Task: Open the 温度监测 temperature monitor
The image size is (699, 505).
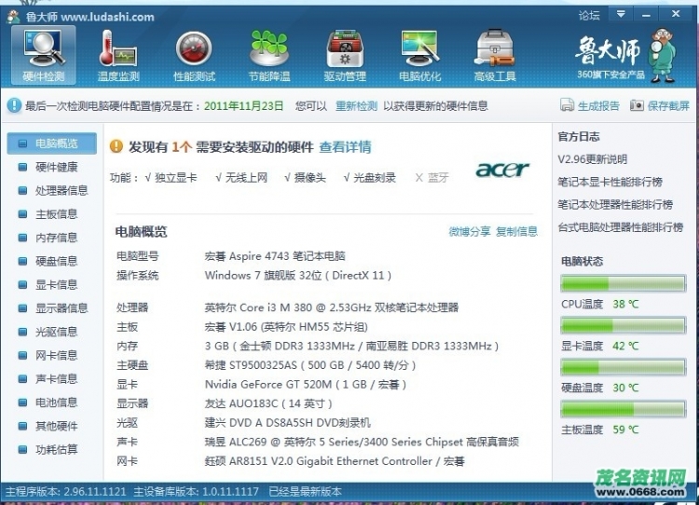Action: [x=118, y=55]
